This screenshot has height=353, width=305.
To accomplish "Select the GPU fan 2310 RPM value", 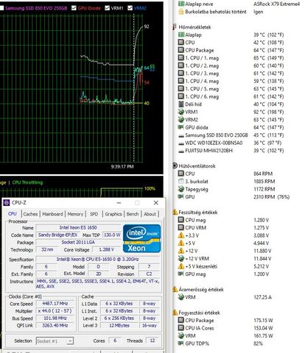I will point(271,197).
